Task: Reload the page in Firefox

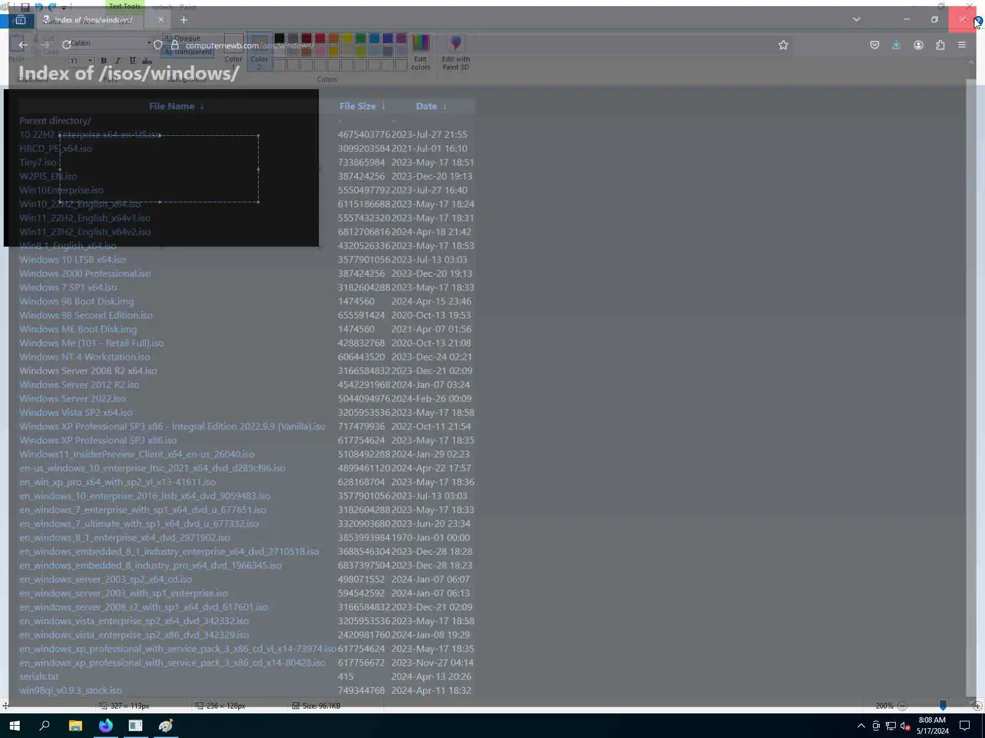Action: coord(66,45)
